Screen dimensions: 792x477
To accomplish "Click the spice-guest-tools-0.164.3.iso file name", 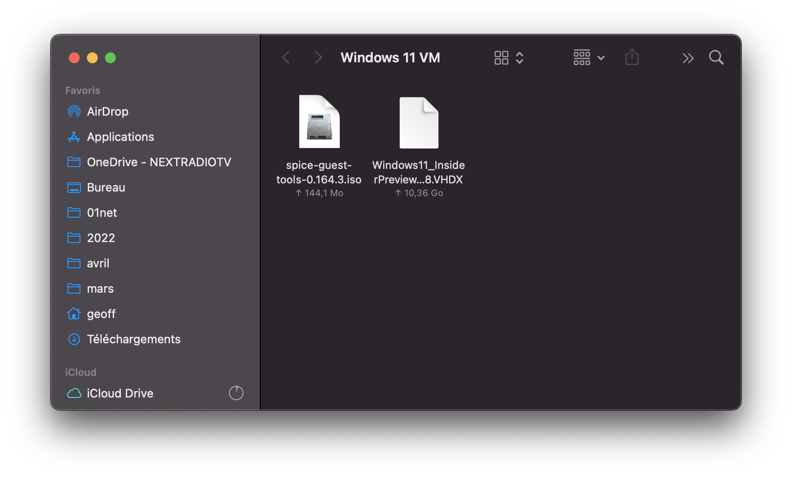I will coord(319,172).
